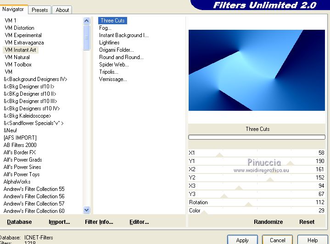Select [AFS IMPORT] category
The height and width of the screenshot is (244, 330).
[x=20, y=138]
